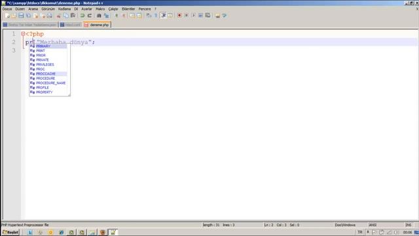Pick PRIVATE from the suggestions

click(48, 60)
